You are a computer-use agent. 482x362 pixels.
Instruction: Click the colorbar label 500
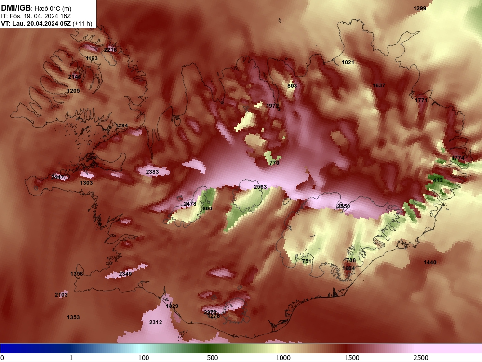click(213, 358)
